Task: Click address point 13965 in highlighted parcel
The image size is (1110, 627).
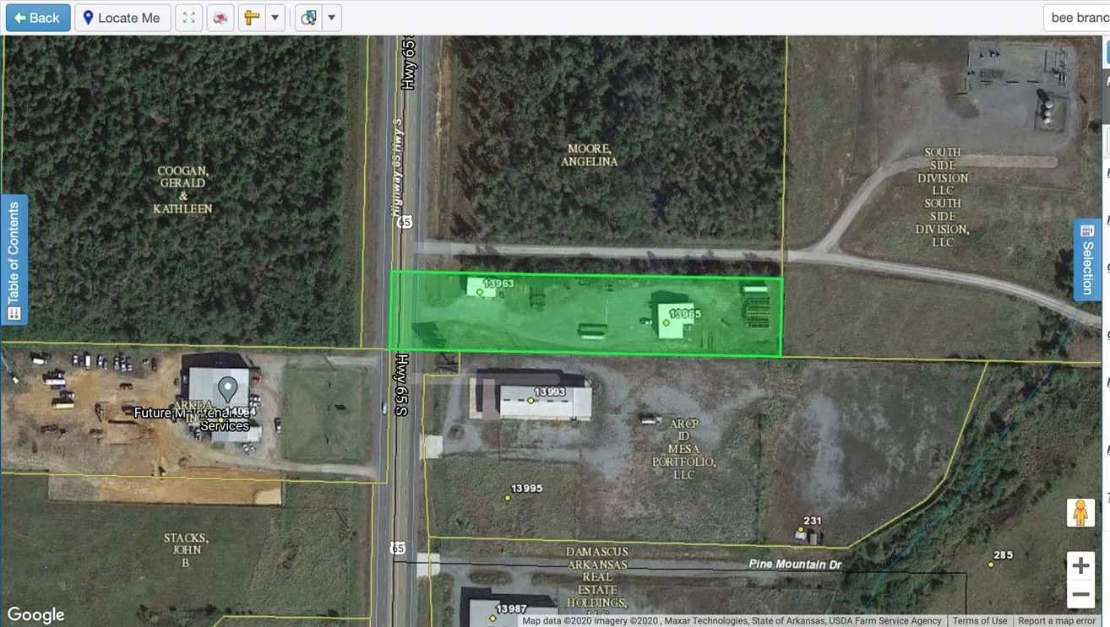Action: coord(667,322)
